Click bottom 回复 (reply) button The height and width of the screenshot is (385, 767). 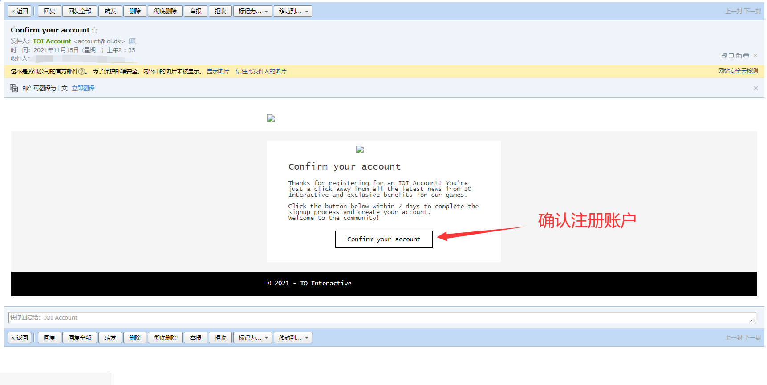click(x=49, y=338)
